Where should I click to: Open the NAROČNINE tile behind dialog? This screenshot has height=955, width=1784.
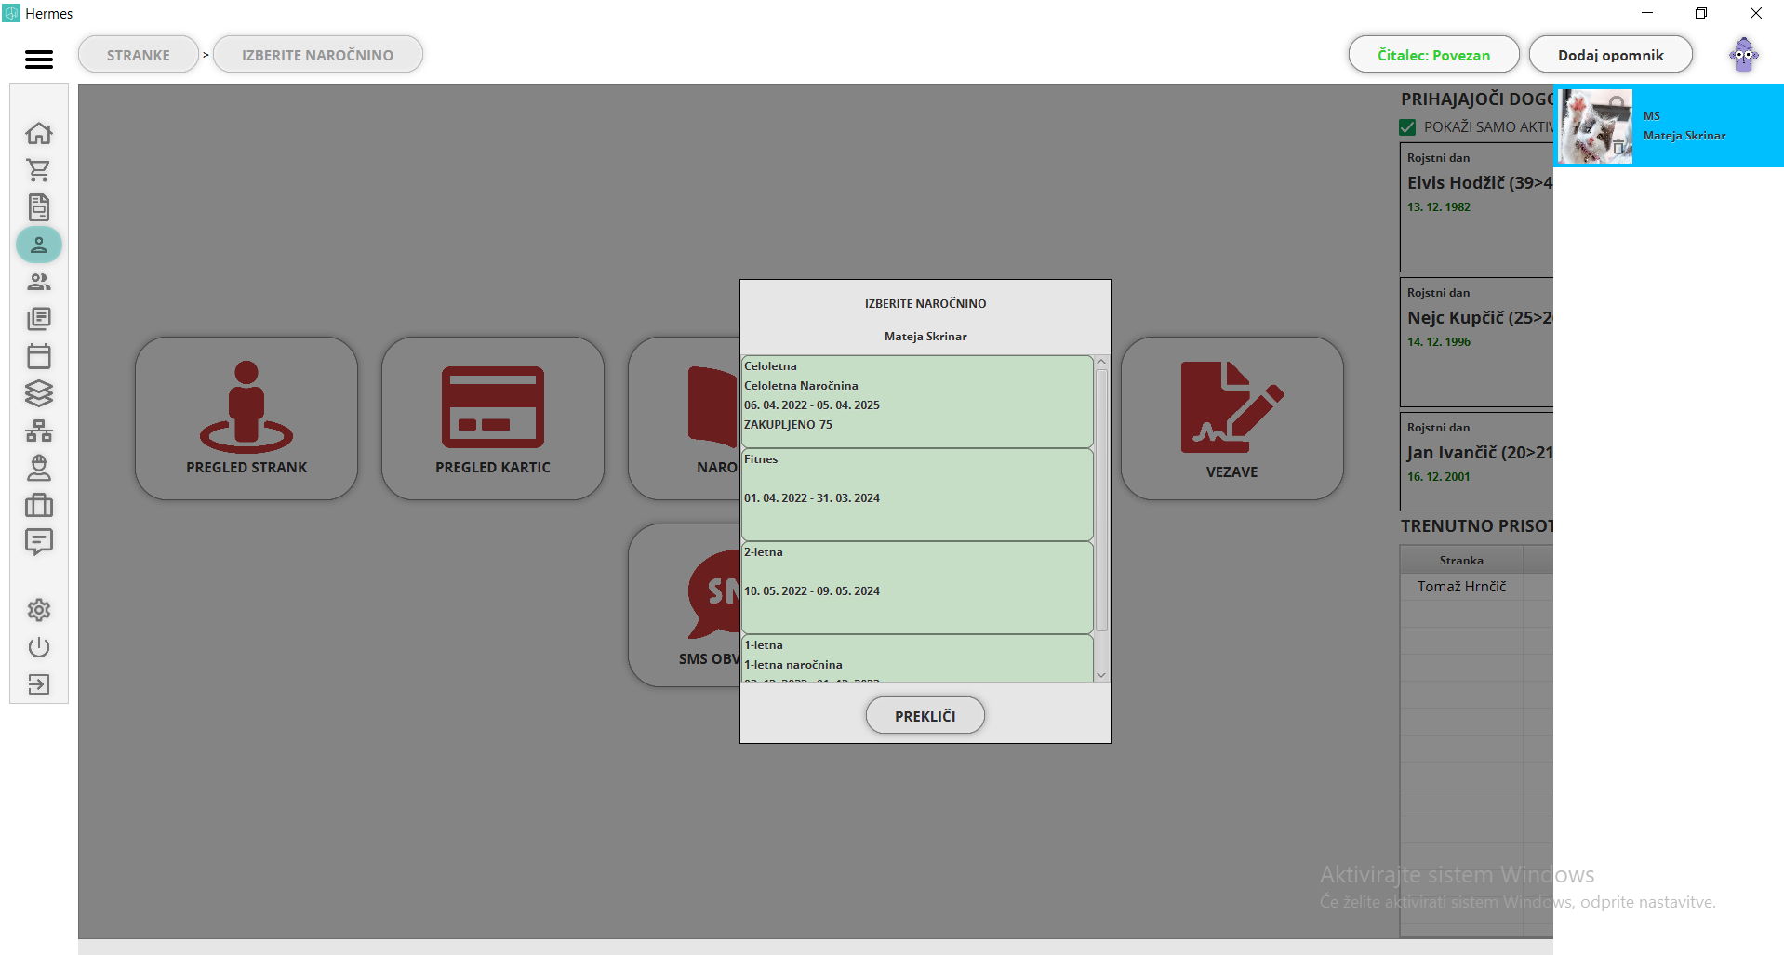tap(685, 418)
